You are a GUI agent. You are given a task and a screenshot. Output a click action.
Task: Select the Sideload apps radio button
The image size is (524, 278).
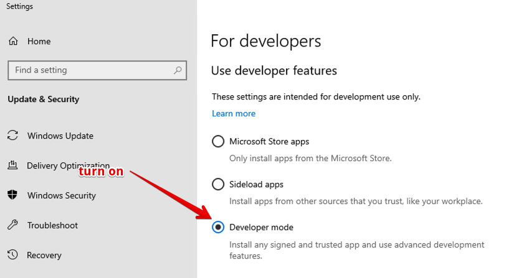click(x=218, y=184)
